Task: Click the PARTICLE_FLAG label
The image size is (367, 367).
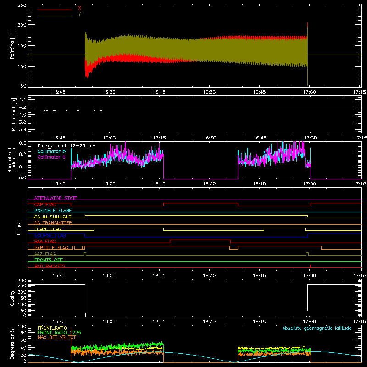Action: pyautogui.click(x=51, y=247)
